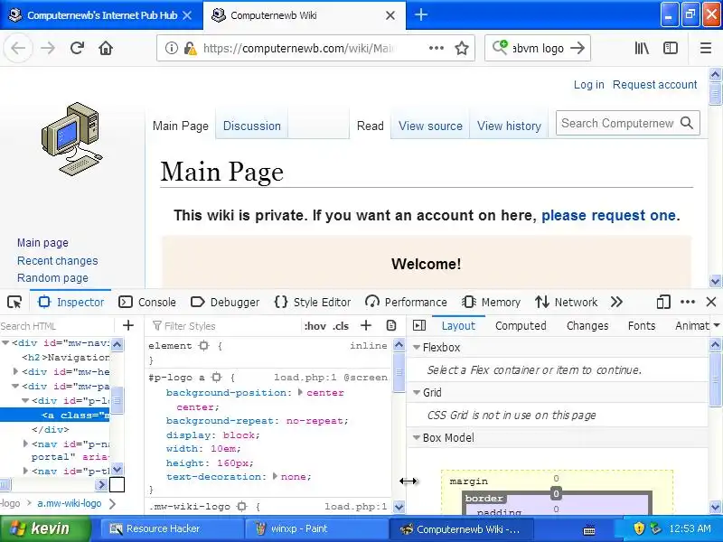Close the Computernewb Wiki tab
Viewport: 723px width, 542px height.
click(x=390, y=15)
